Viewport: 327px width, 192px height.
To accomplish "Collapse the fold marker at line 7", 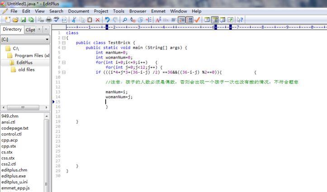I will tap(63, 63).
